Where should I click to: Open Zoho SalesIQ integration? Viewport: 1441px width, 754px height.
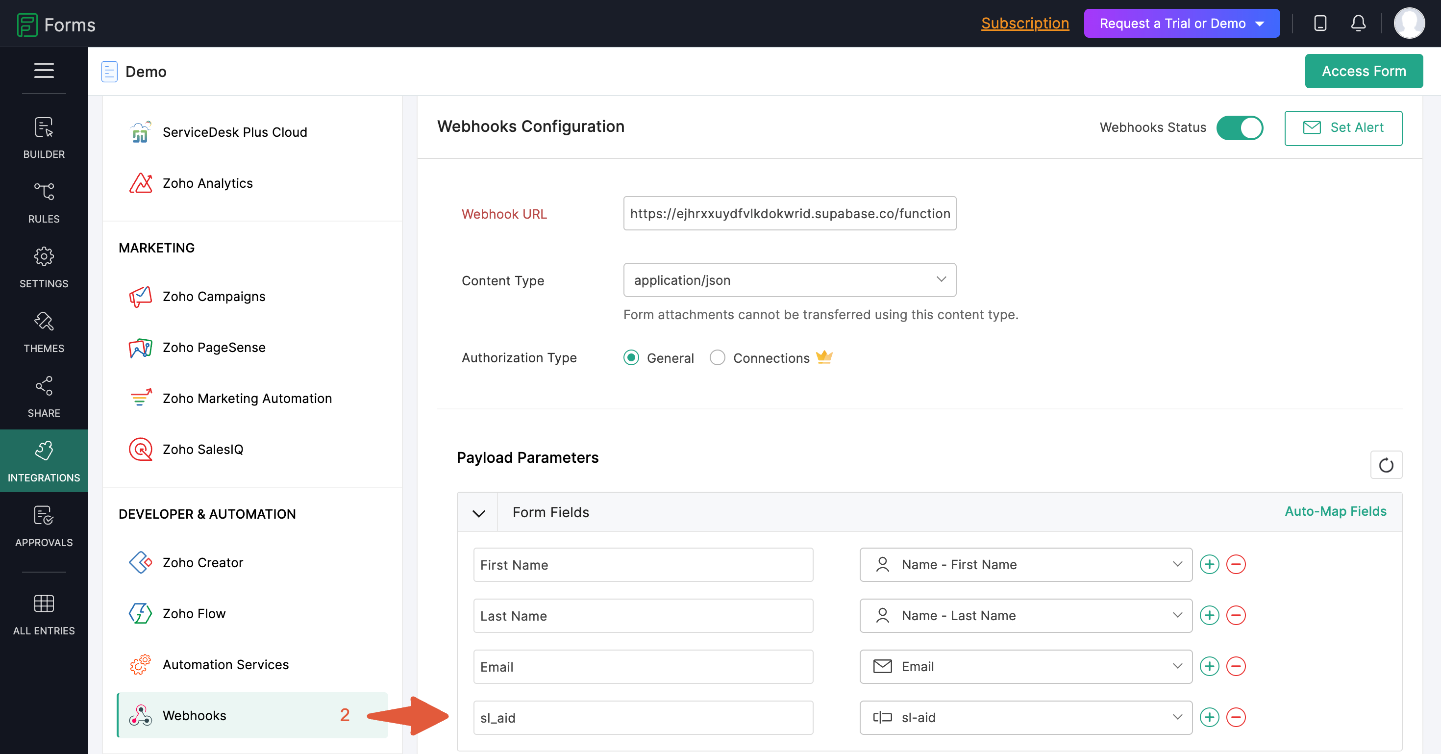252,449
